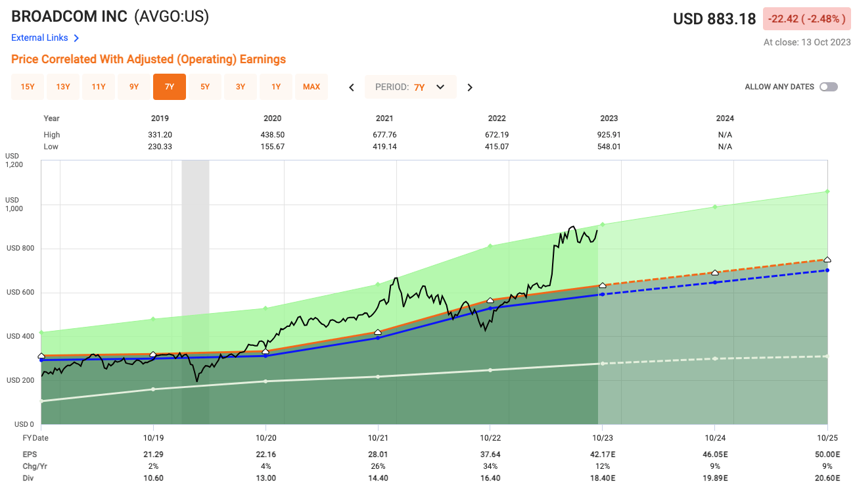This screenshot has width=855, height=486.
Task: Switch to the 3Y range button
Action: [x=241, y=87]
